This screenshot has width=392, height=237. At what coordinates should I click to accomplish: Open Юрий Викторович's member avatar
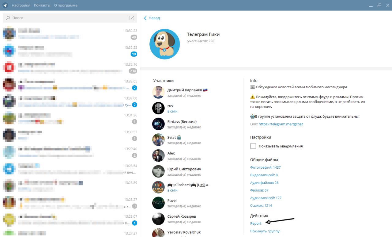[158, 171]
